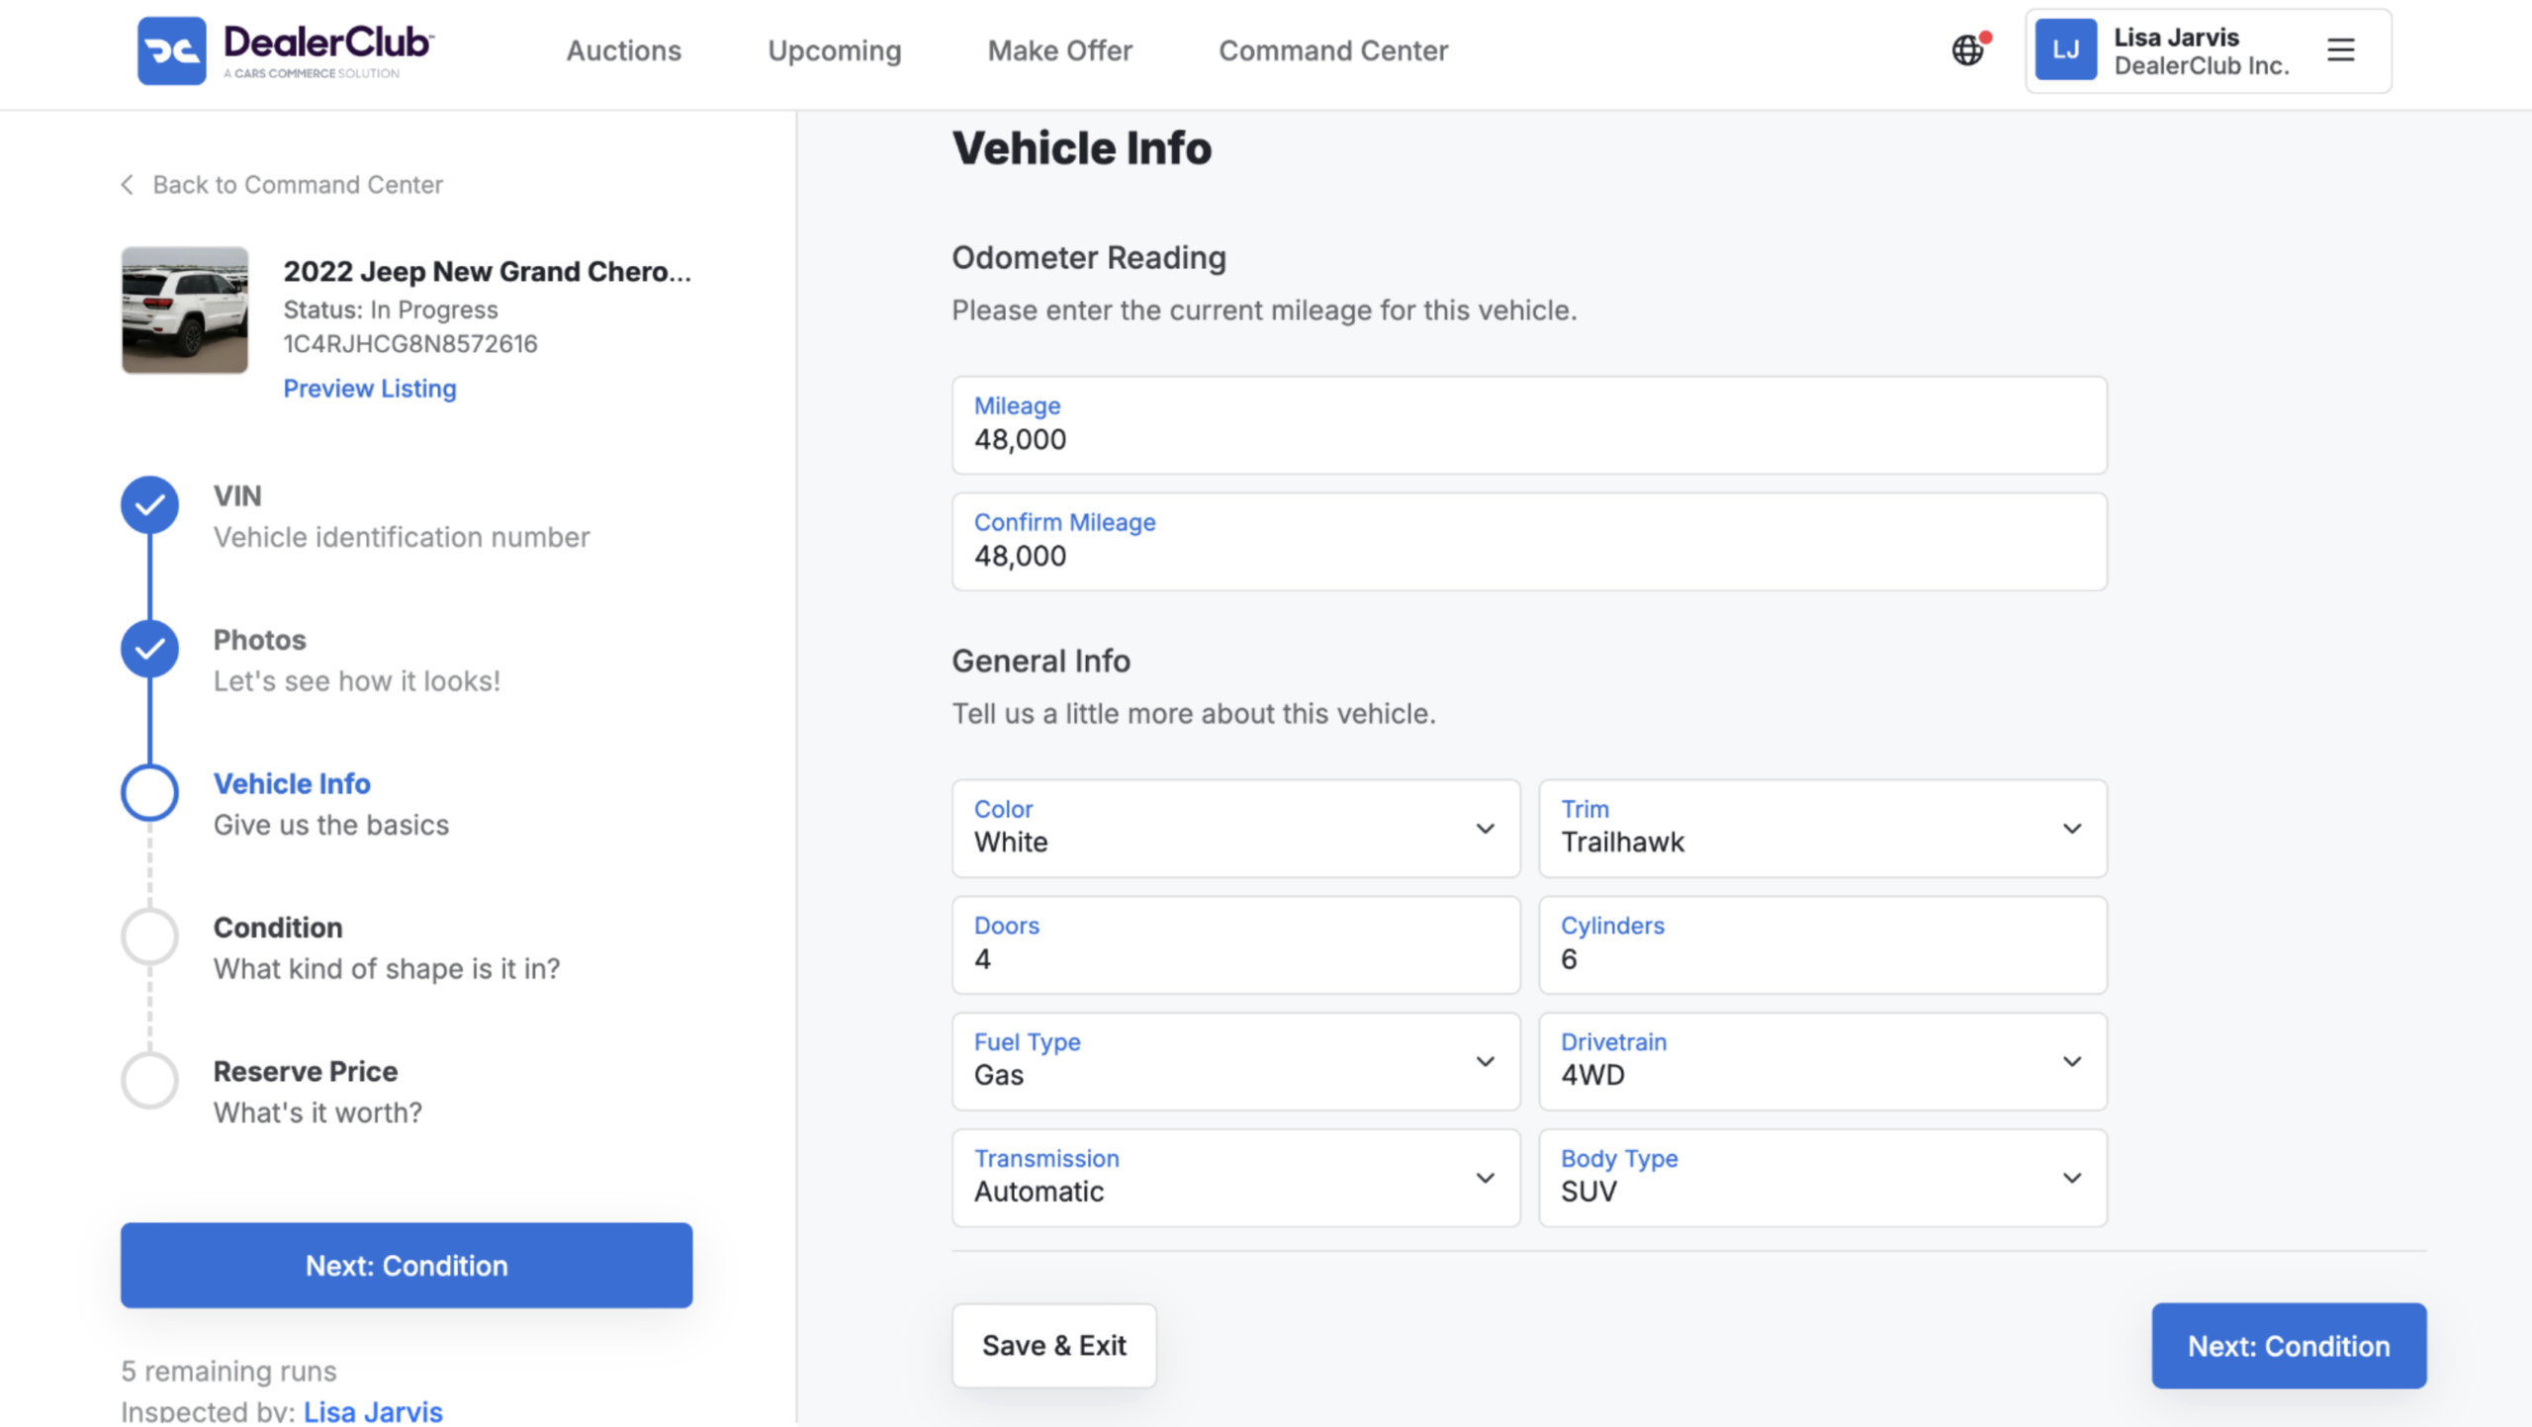
Task: Select the completed VIN step checkmark
Action: point(149,505)
